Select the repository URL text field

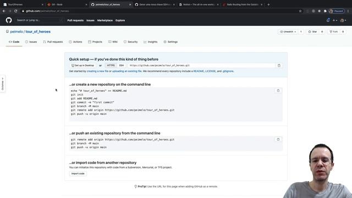tap(201, 65)
